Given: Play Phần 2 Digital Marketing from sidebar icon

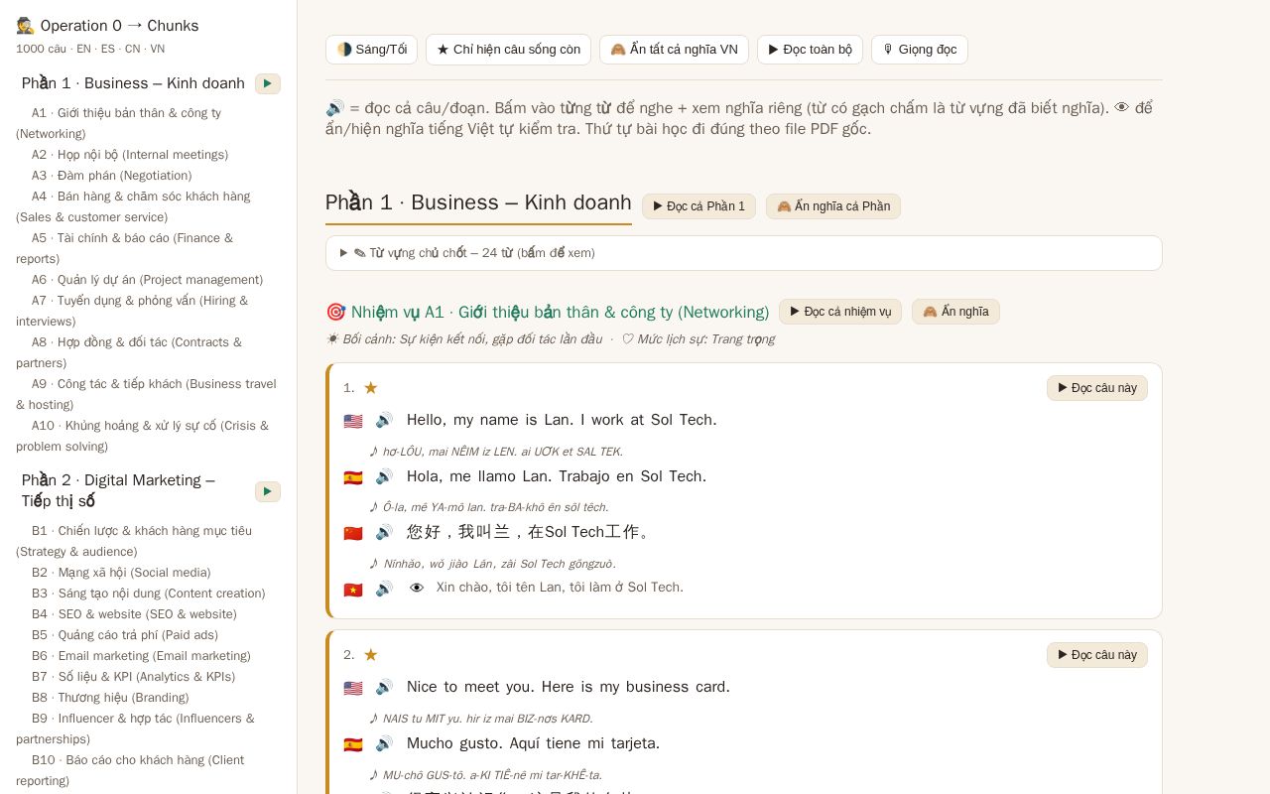Looking at the screenshot, I should pyautogui.click(x=268, y=491).
